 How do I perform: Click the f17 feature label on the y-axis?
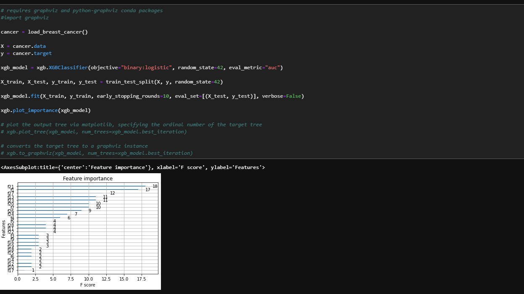(11, 271)
